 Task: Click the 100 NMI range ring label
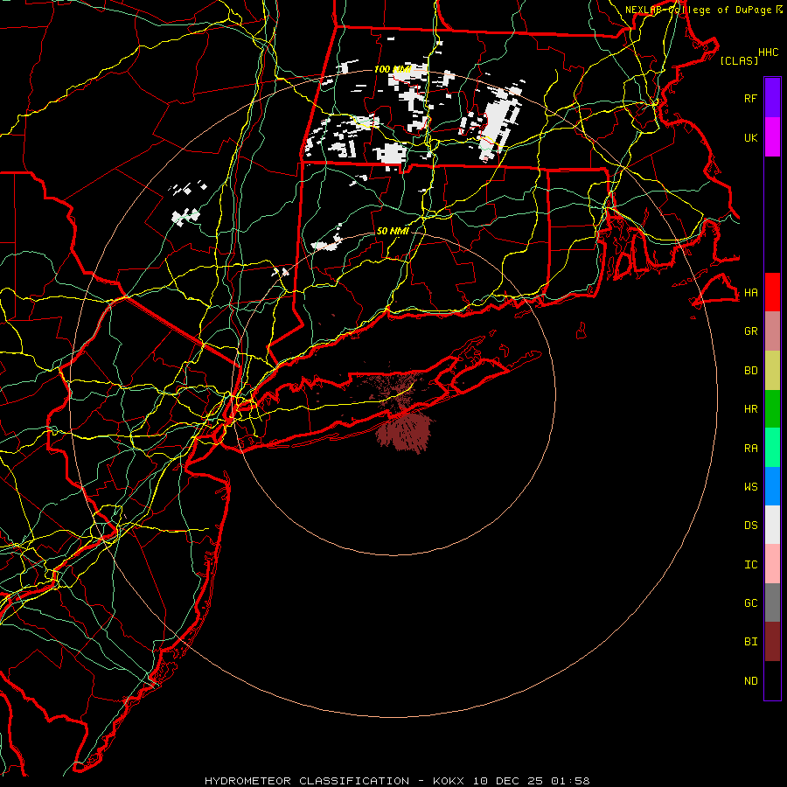coord(393,69)
